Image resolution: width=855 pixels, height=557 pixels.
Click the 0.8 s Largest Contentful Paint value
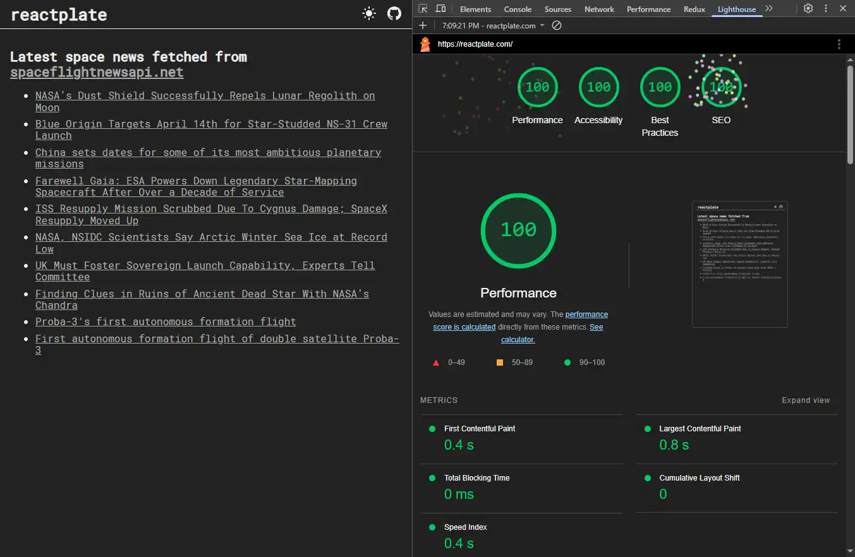(674, 445)
